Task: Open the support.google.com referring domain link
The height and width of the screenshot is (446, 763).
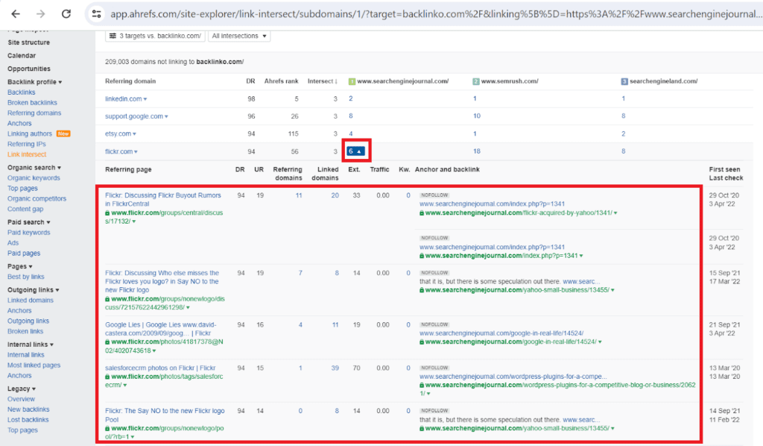Action: 134,116
